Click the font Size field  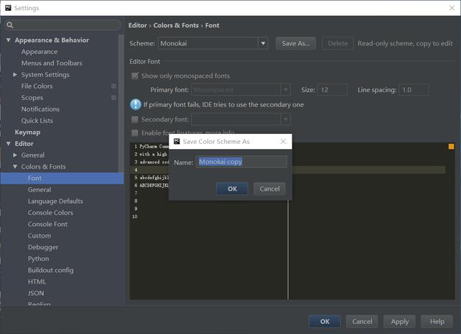(333, 89)
